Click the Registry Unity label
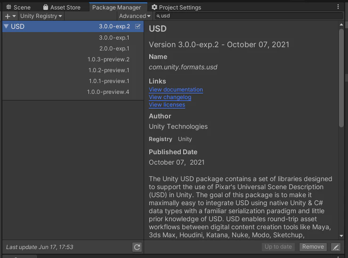 click(170, 139)
